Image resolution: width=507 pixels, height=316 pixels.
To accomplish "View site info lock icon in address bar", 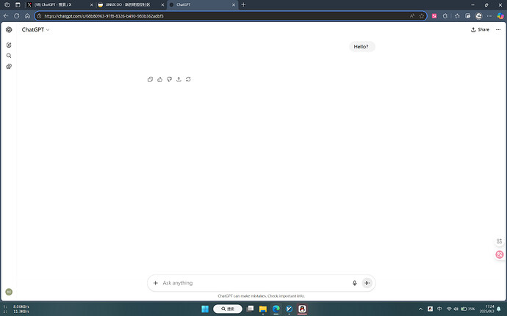I will click(x=39, y=16).
